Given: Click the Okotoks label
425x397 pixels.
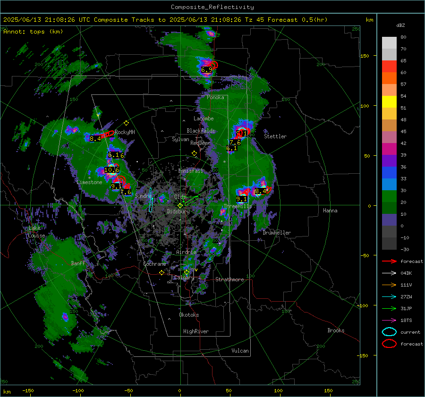Looking at the screenshot, I should pyautogui.click(x=189, y=315).
